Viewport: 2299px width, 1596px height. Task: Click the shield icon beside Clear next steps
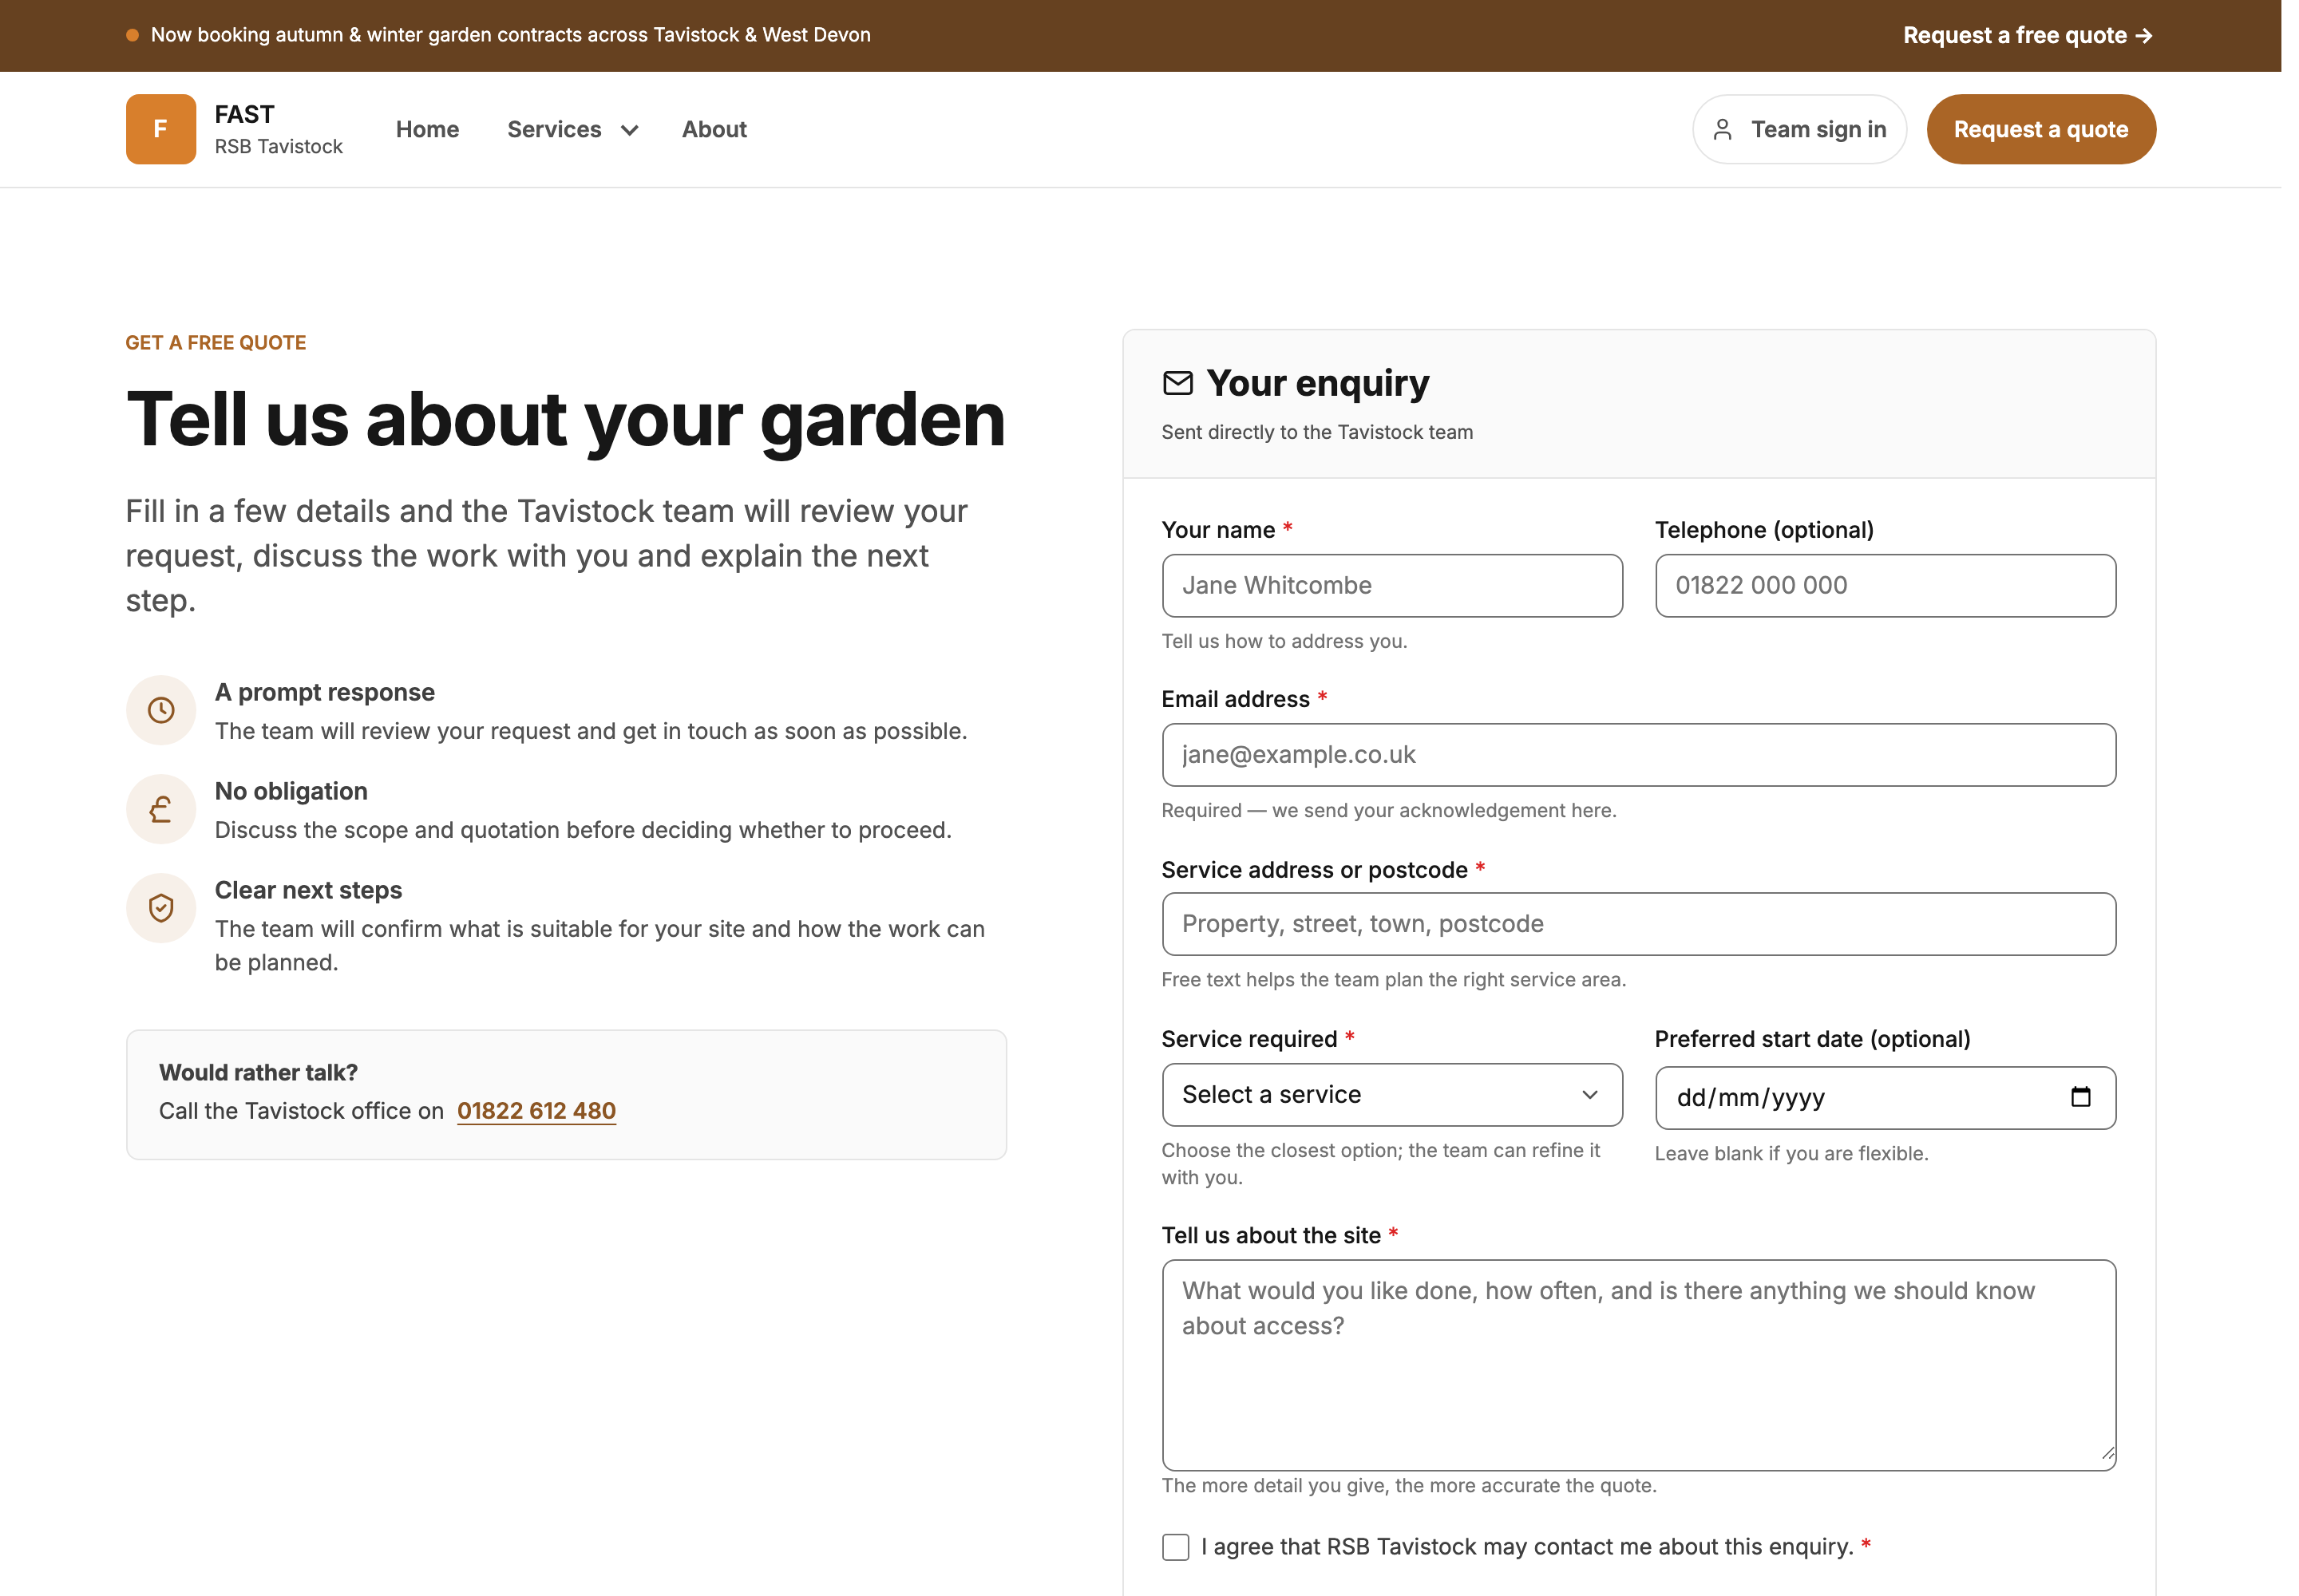pyautogui.click(x=161, y=908)
